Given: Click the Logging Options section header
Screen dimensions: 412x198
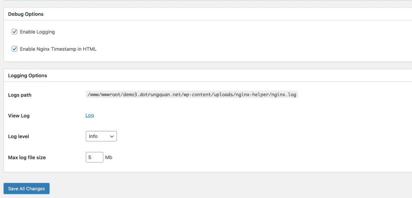Looking at the screenshot, I should 27,76.
